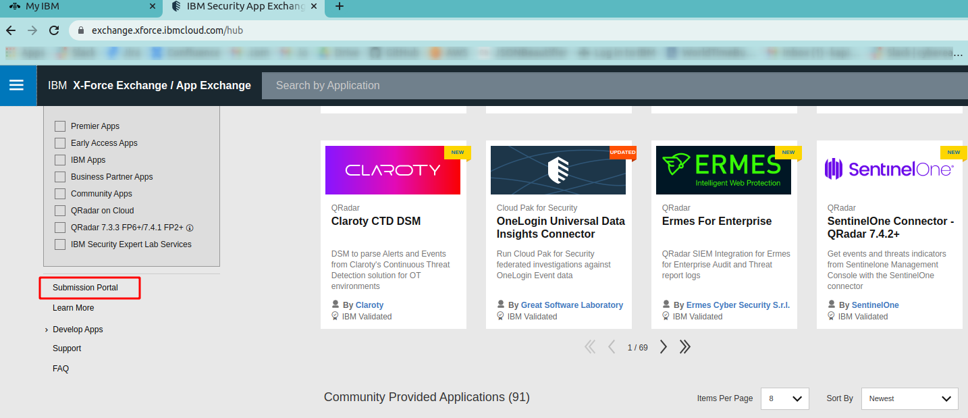Go to first page of results

[x=590, y=347]
